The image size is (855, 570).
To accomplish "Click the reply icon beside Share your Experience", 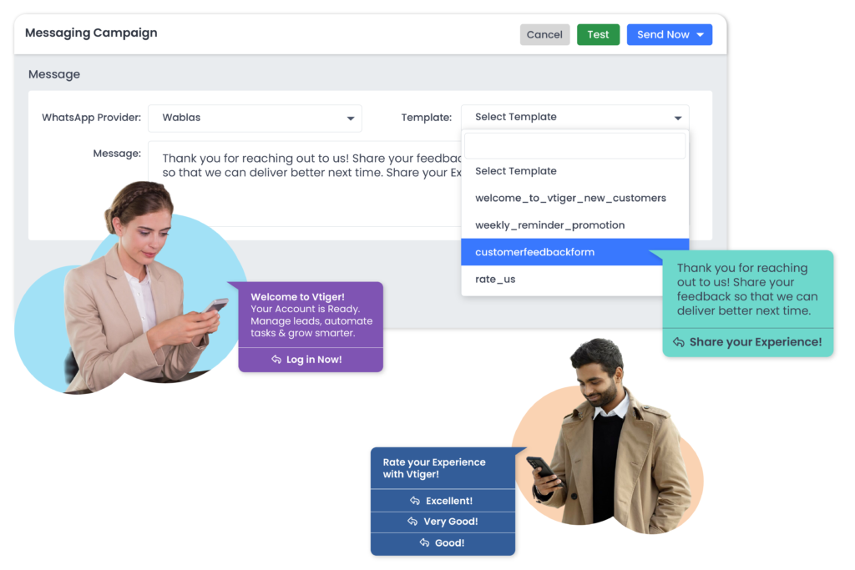I will (679, 342).
